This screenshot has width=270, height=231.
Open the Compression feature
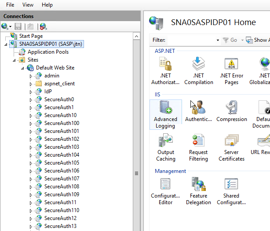tap(232, 111)
